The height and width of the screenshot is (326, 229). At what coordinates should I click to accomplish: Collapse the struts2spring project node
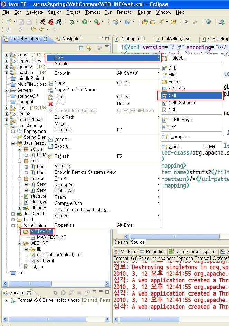pyautogui.click(x=7, y=126)
